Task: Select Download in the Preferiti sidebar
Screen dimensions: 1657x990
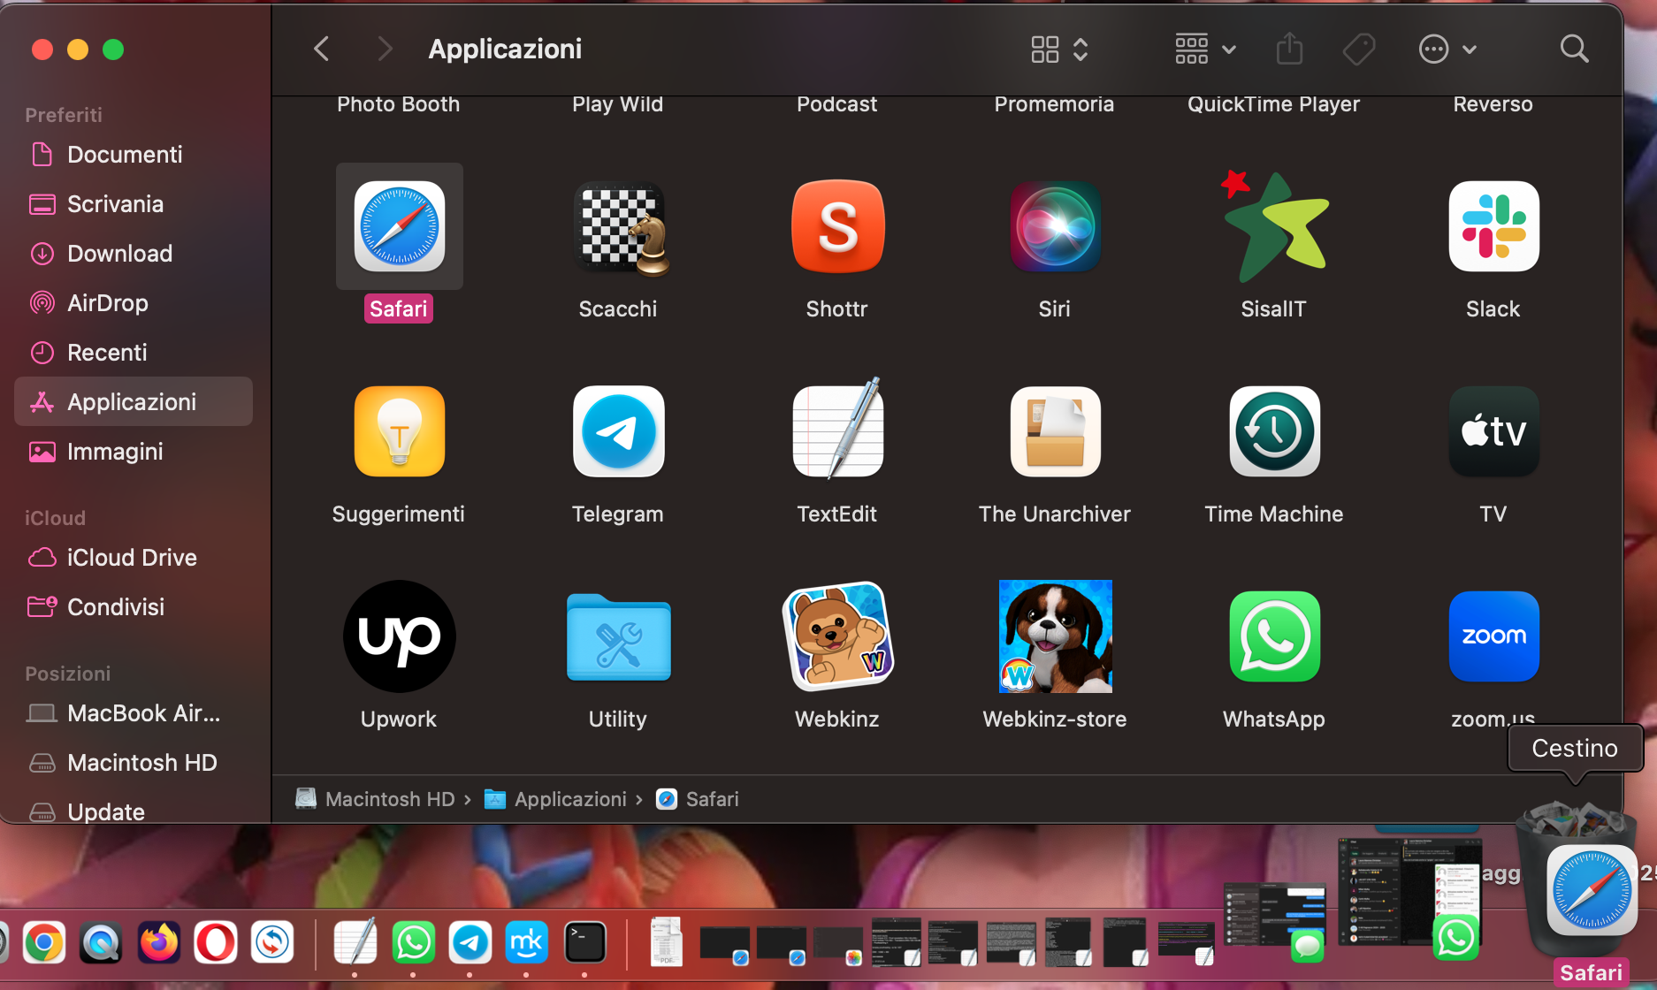Action: pos(119,254)
